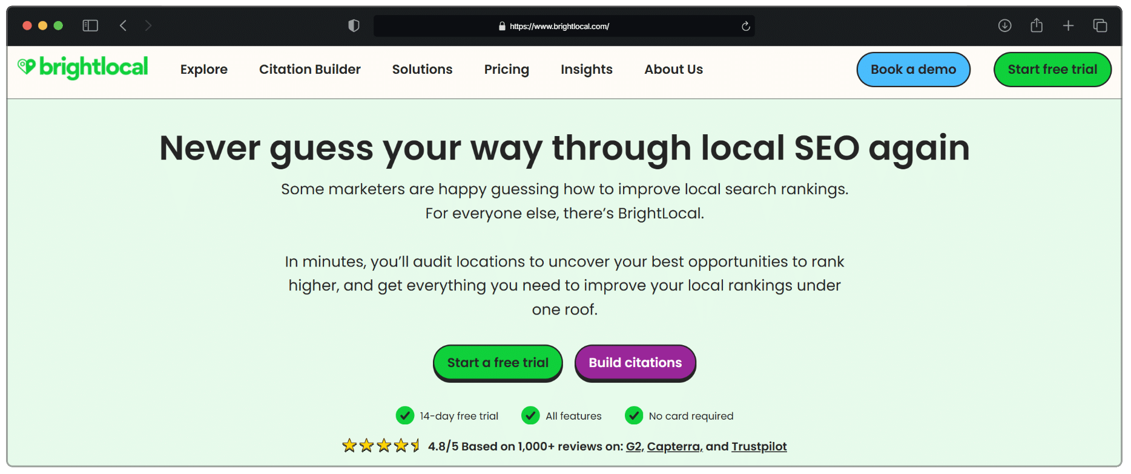Open the Explore menu
Screen dimensions: 1131x474
pos(204,70)
